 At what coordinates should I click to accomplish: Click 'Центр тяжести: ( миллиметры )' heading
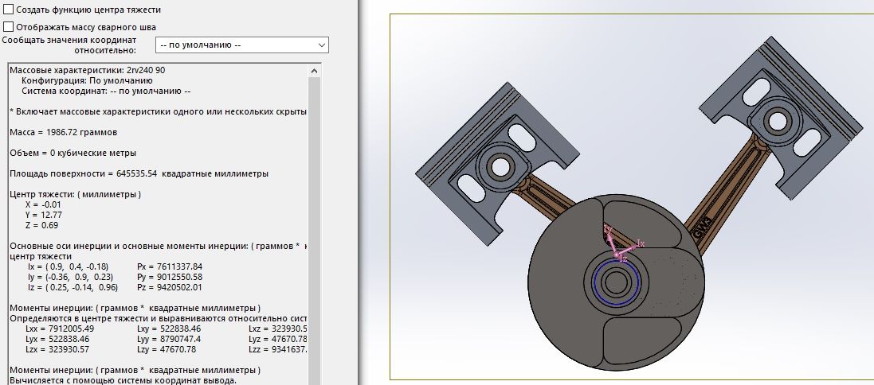point(75,194)
